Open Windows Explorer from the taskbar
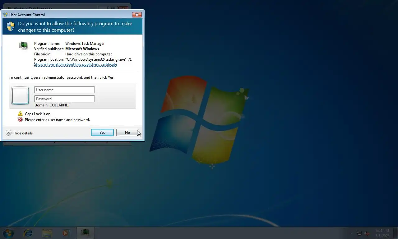 click(x=47, y=233)
